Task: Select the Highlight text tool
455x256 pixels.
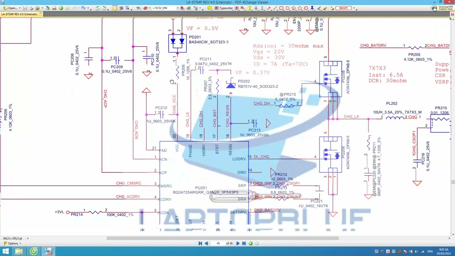Action: (250, 8)
